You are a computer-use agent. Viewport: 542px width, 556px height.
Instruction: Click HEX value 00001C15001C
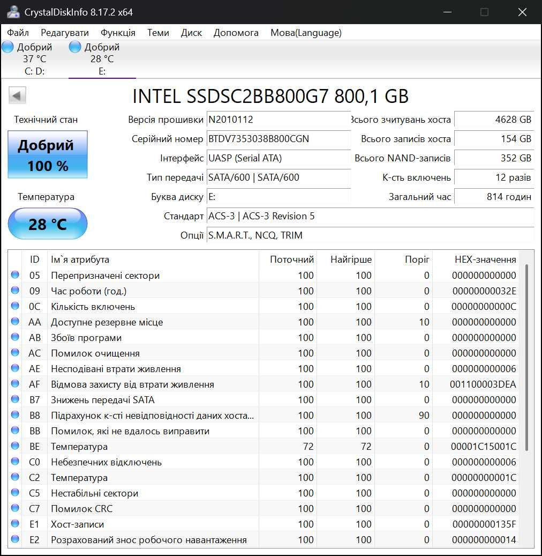click(x=484, y=447)
